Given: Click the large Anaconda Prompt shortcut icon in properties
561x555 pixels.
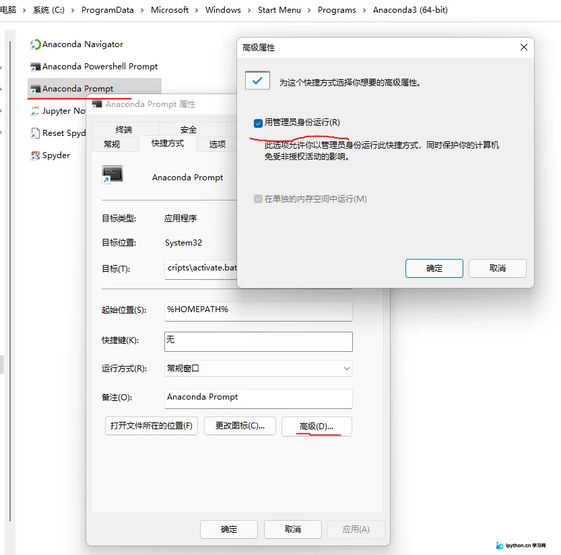Looking at the screenshot, I should point(112,175).
